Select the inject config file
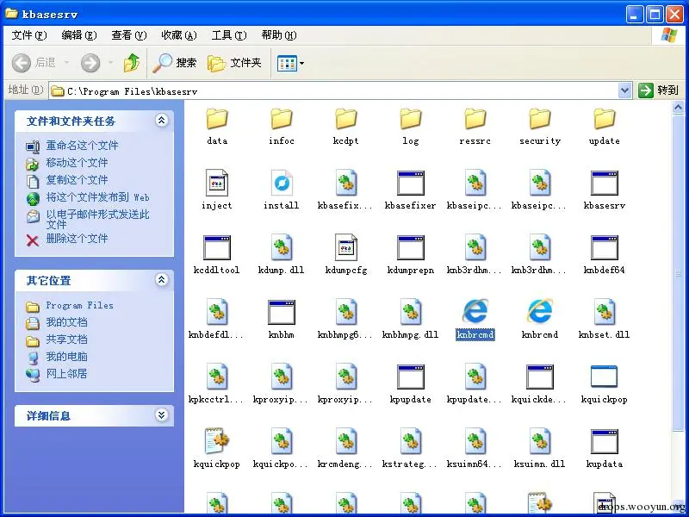 pos(217,183)
